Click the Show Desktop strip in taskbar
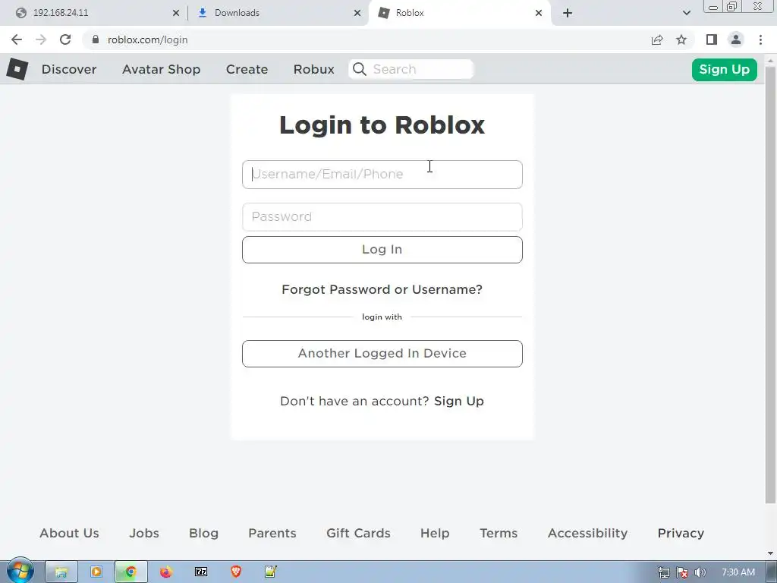 tap(772, 572)
